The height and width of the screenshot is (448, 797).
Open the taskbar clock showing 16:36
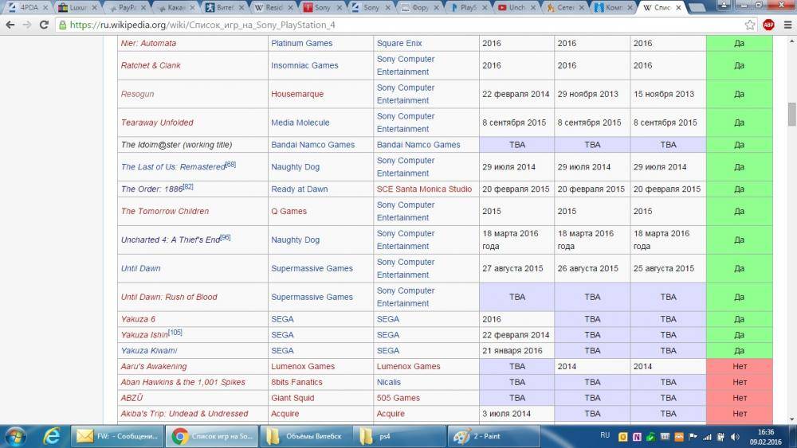pos(766,436)
